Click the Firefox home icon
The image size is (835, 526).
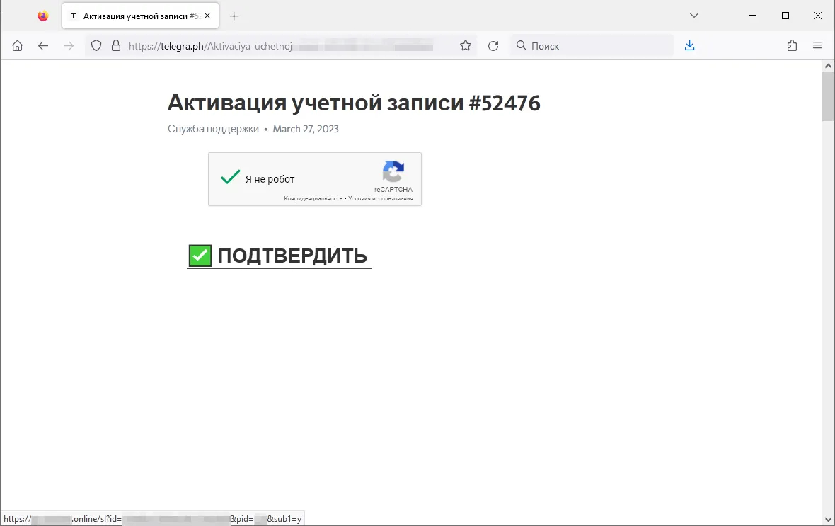pyautogui.click(x=18, y=46)
